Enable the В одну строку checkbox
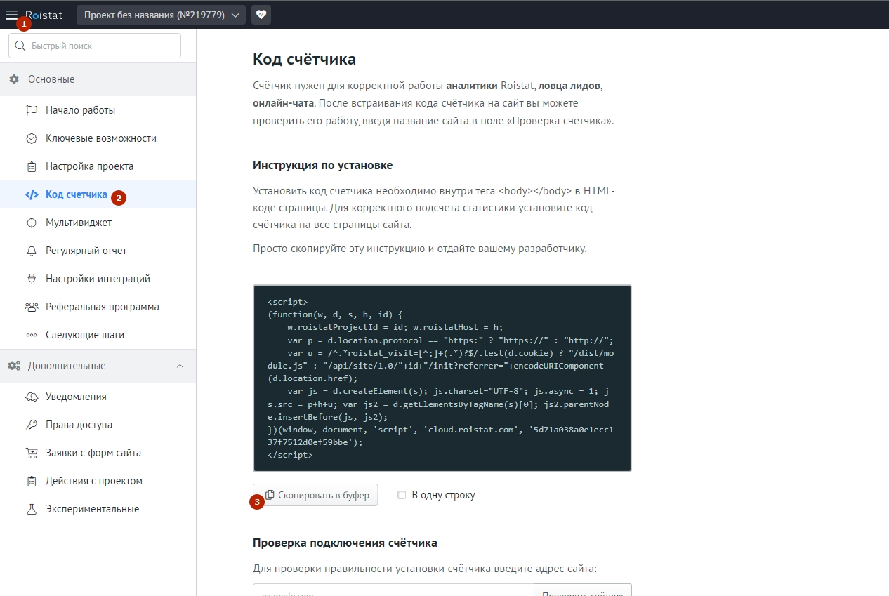The width and height of the screenshot is (889, 596). [x=402, y=495]
